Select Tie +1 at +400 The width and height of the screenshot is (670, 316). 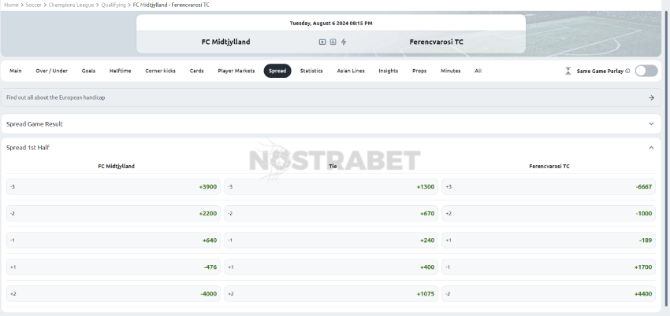click(x=331, y=267)
